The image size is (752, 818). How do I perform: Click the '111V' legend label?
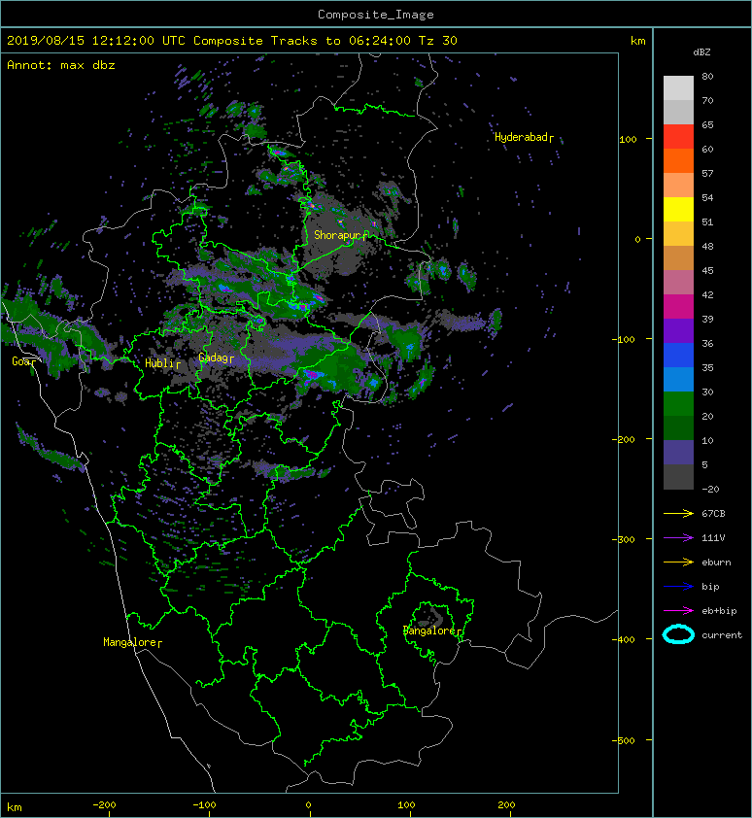[713, 538]
